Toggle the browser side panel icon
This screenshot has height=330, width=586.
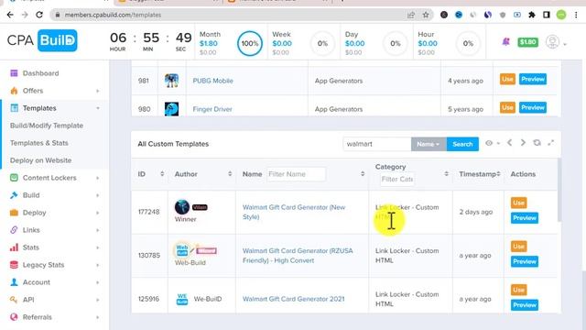tap(547, 15)
